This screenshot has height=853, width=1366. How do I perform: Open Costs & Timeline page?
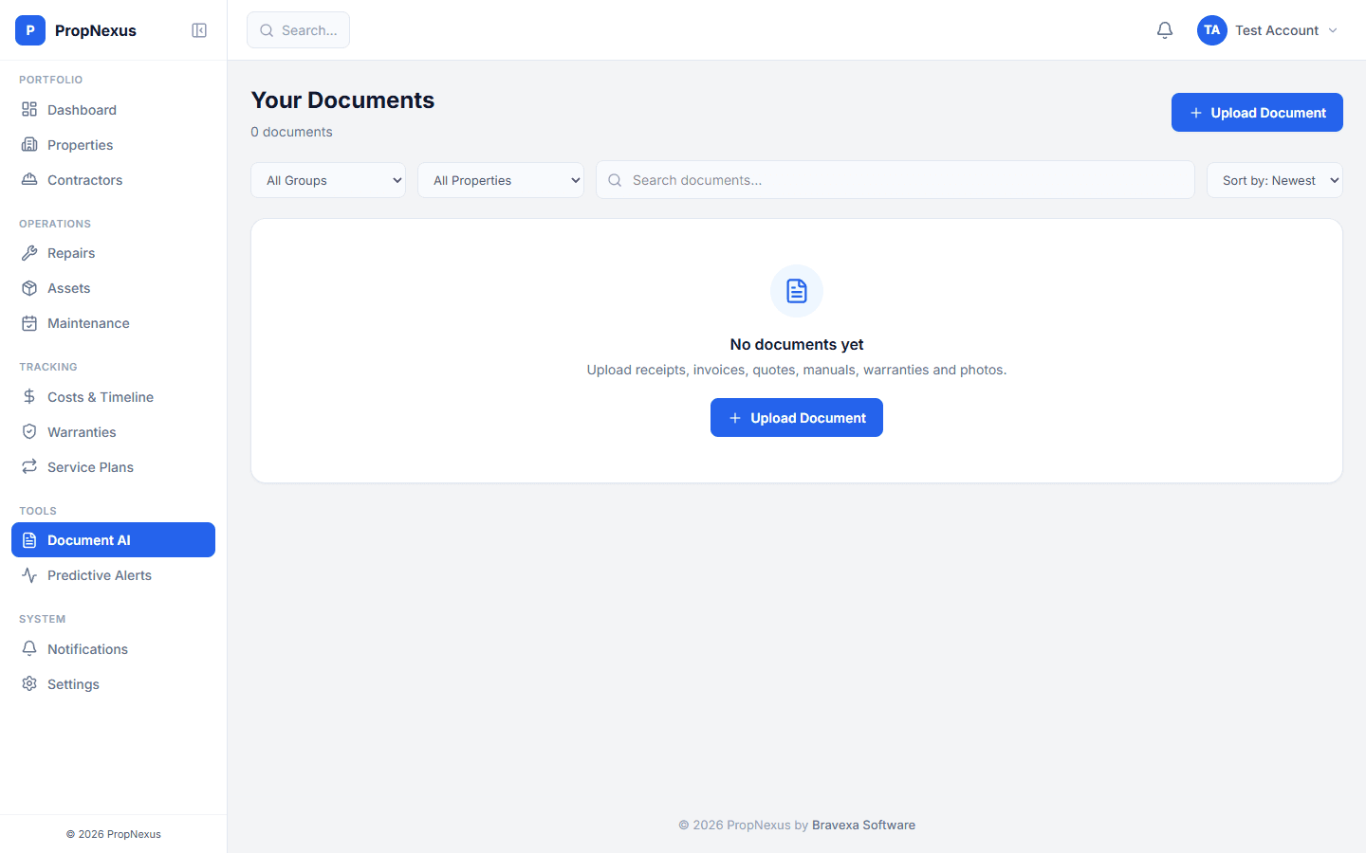[x=101, y=397]
